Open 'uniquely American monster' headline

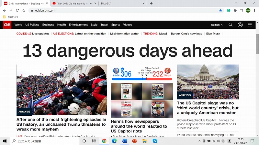point(208,108)
